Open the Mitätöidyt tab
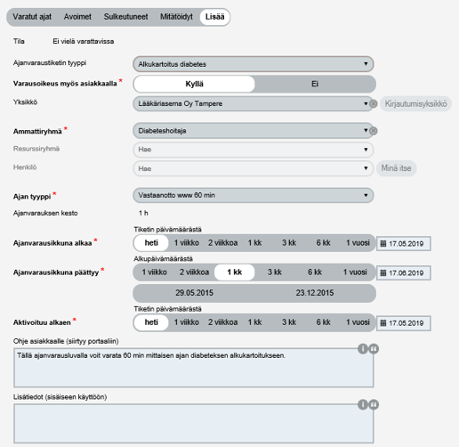 click(176, 17)
